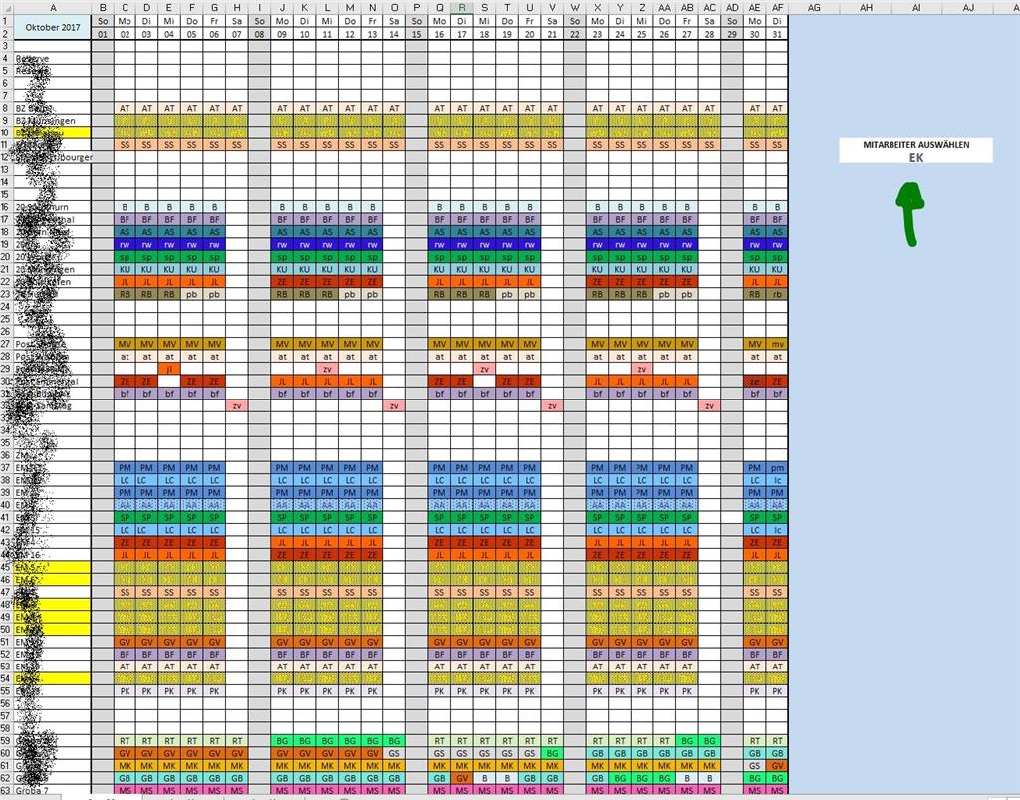Click the 'SS' cell on Sa 14, row 11
1020x800 pixels.
point(394,145)
